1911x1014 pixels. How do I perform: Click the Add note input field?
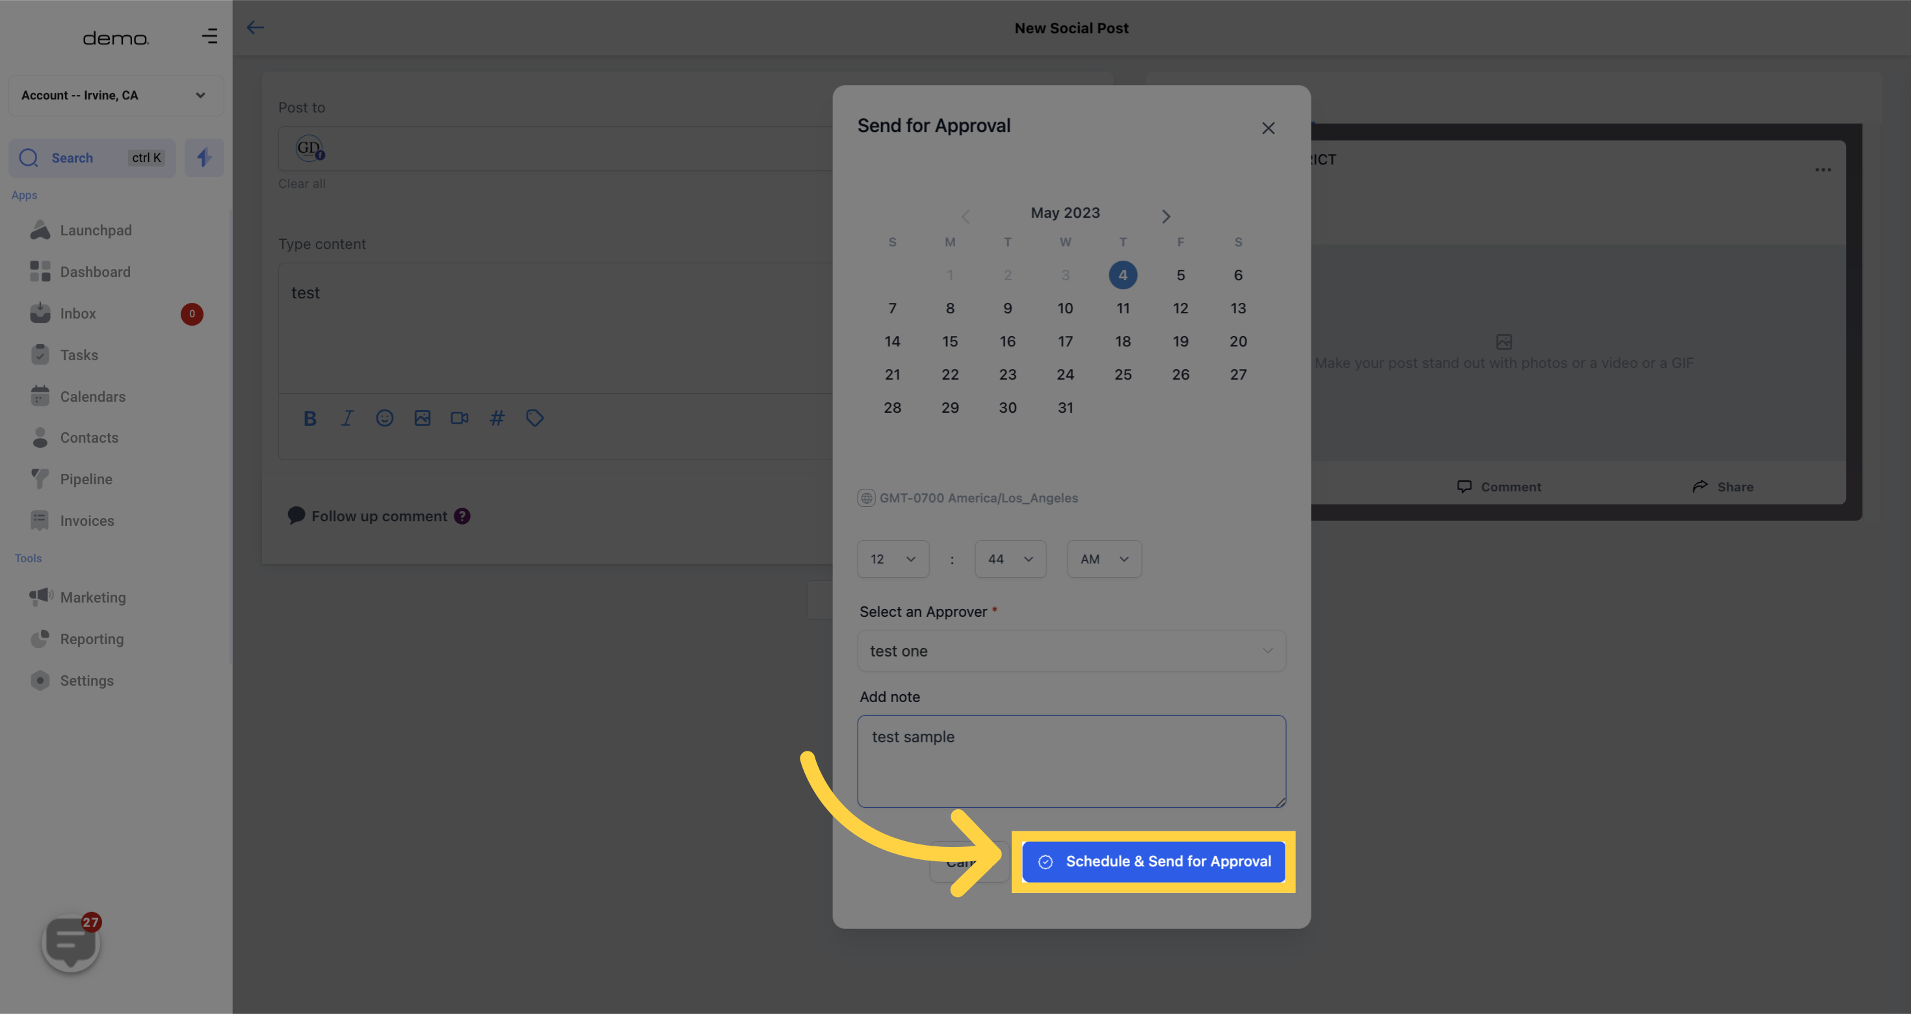[x=1072, y=760]
